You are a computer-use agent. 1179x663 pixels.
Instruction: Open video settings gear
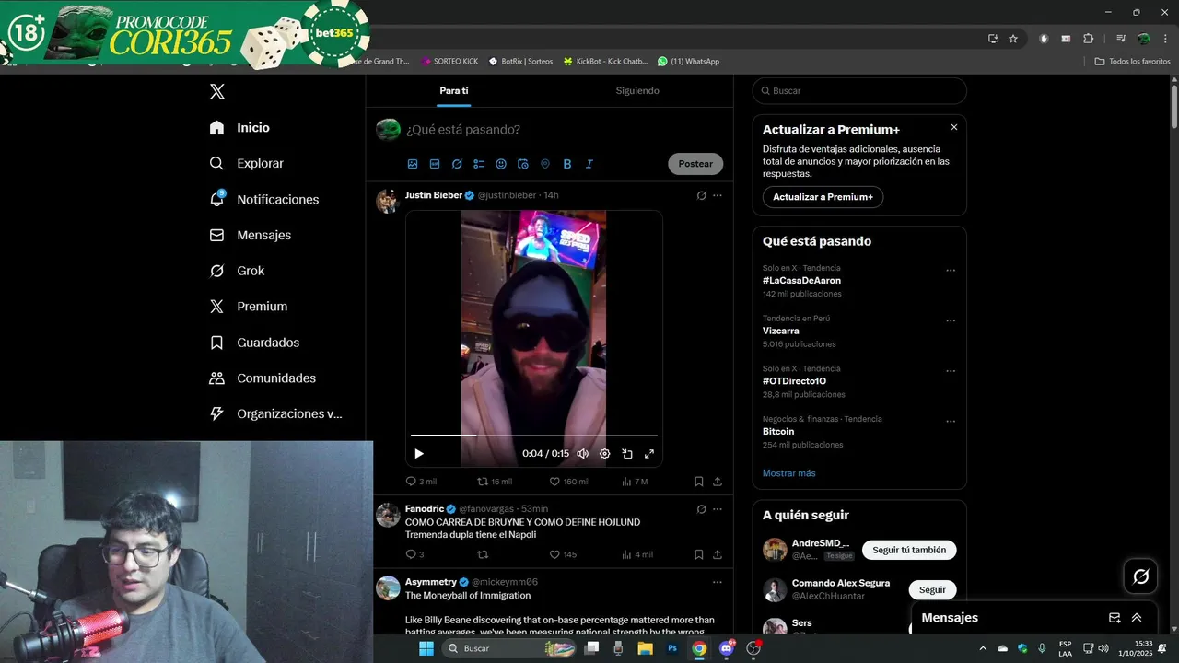(605, 454)
